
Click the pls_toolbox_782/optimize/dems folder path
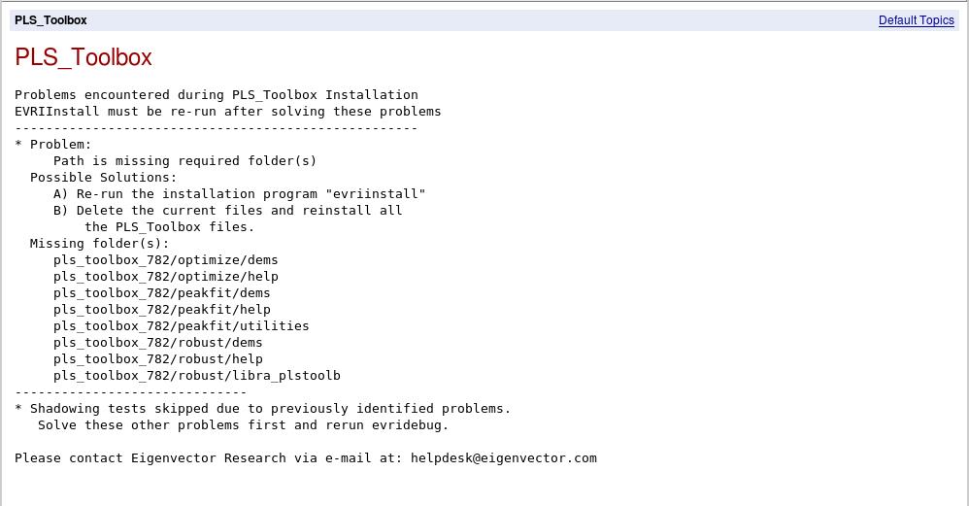(x=166, y=260)
